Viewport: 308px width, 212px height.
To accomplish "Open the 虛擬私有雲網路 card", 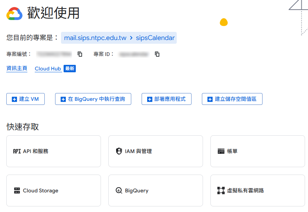I will [258, 191].
